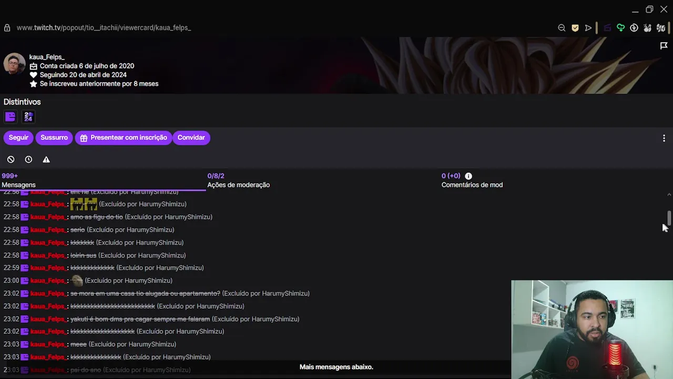Click subscriber badge in 'serio' message row

25,230
